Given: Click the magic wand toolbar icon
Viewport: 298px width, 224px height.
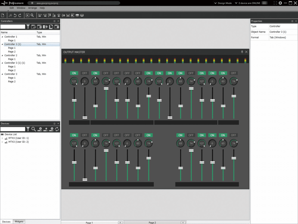Looking at the screenshot, I should tap(10, 15).
